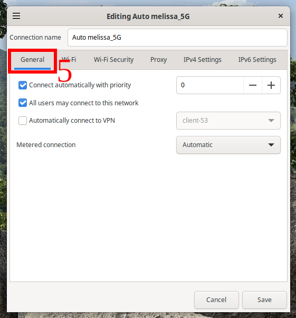The height and width of the screenshot is (318, 296).
Task: Cancel editing the connection
Action: [216, 300]
